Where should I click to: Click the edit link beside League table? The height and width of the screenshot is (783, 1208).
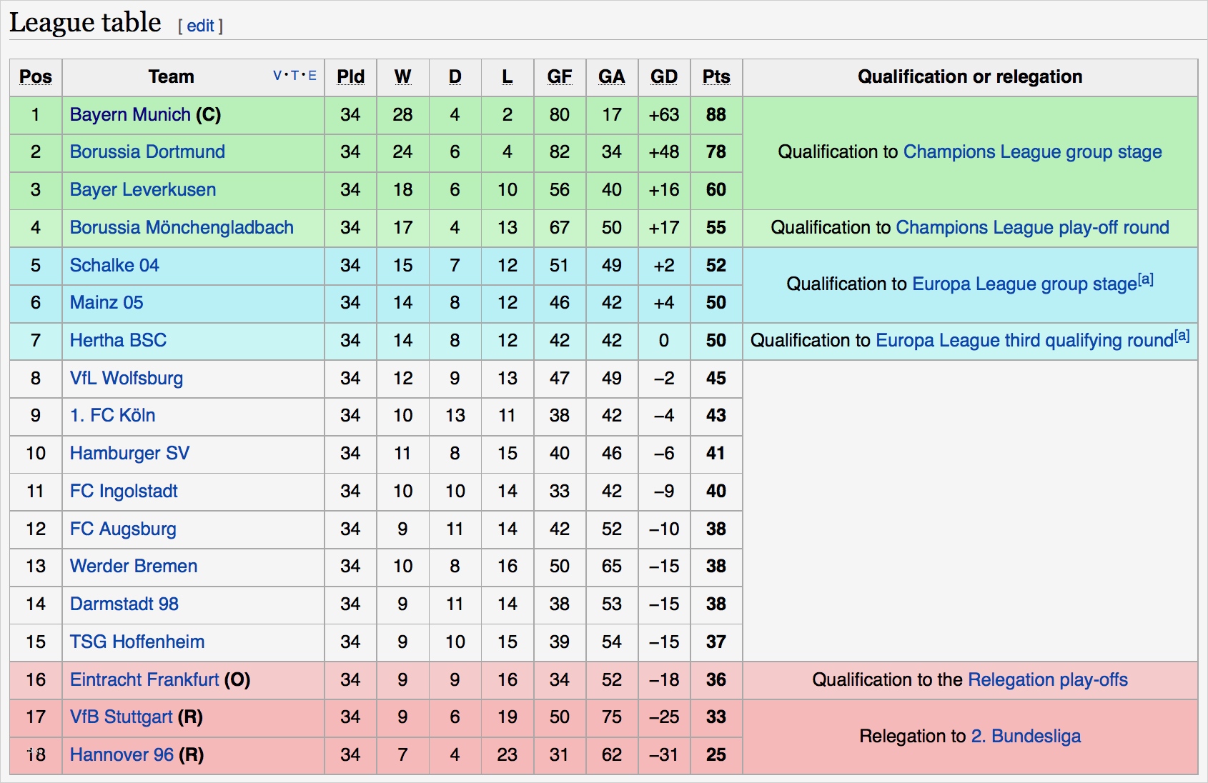(x=200, y=26)
